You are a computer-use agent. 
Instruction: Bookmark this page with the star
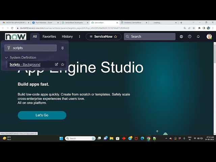tap(194, 28)
